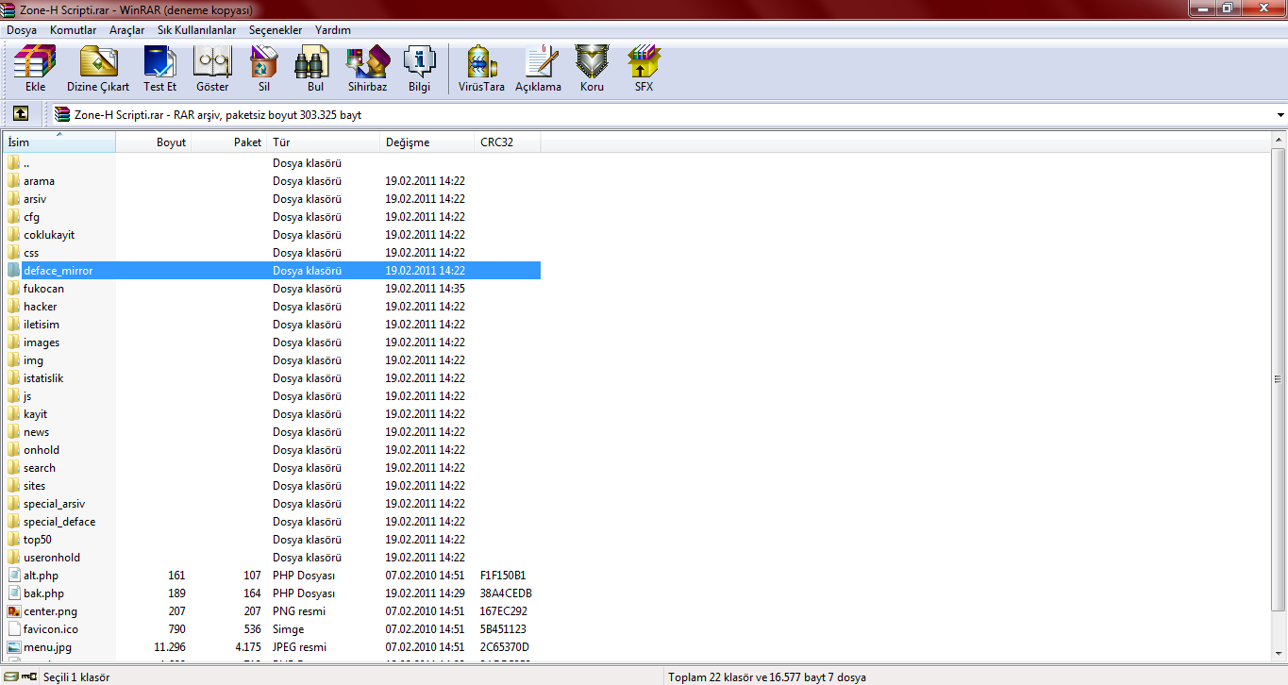
Task: Go up one folder level button
Action: [21, 114]
